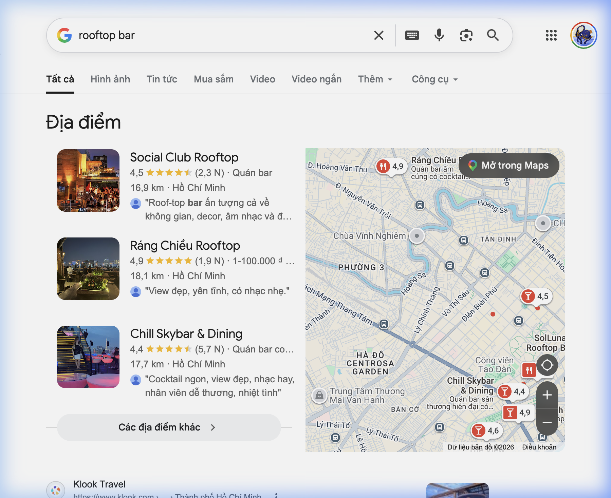611x498 pixels.
Task: Click the Google logo in search bar
Action: [x=64, y=35]
